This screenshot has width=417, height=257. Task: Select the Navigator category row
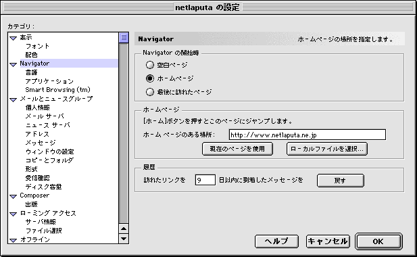point(69,64)
